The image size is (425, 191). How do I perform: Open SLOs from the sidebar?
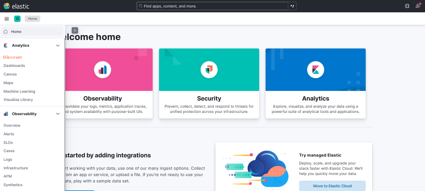click(x=8, y=142)
